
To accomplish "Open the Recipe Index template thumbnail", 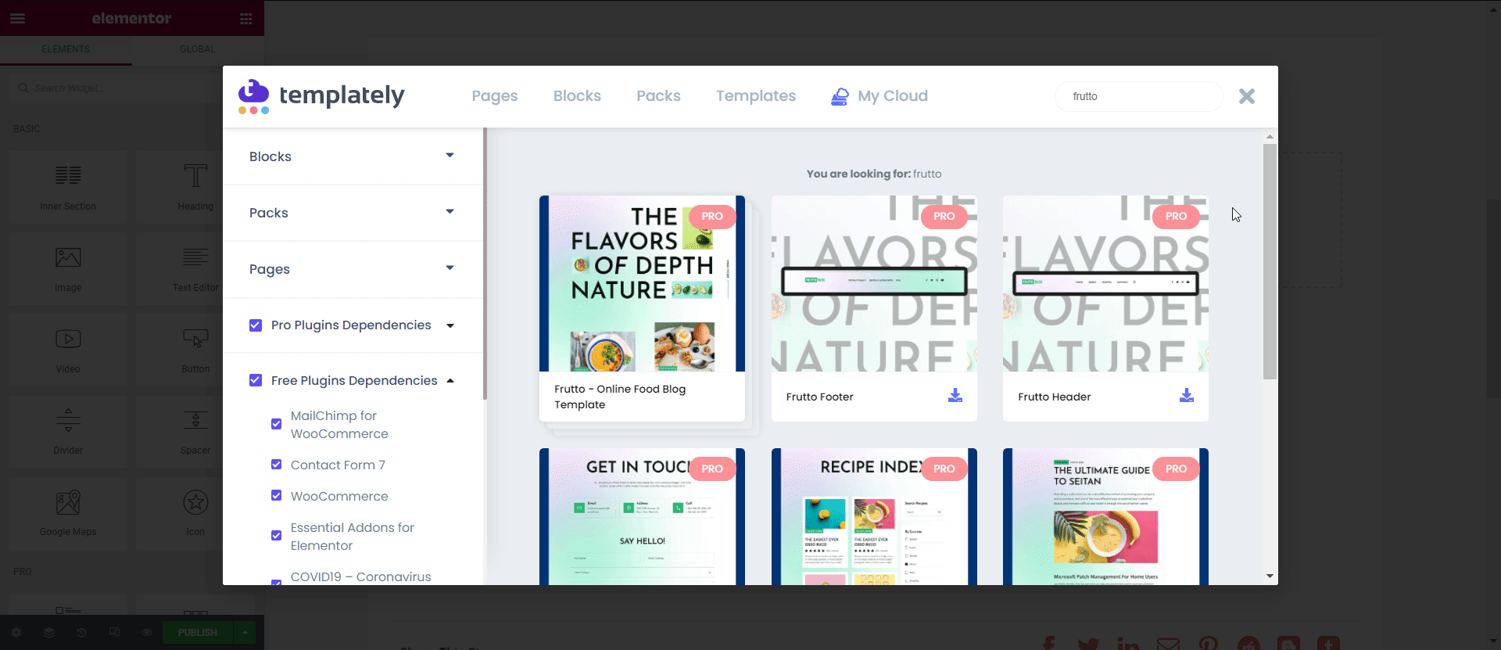I will coord(874,516).
